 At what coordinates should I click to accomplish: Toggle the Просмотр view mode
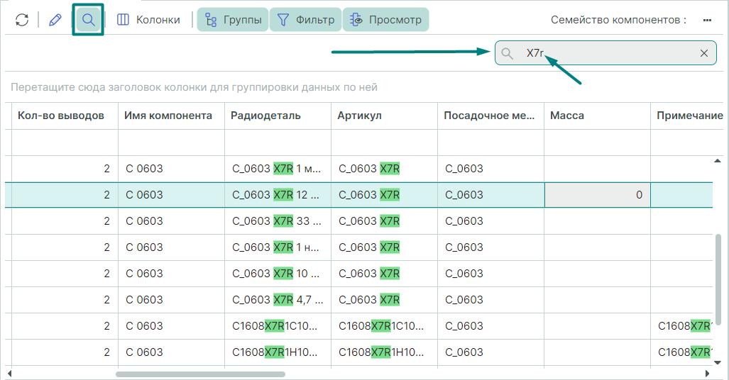pyautogui.click(x=385, y=20)
